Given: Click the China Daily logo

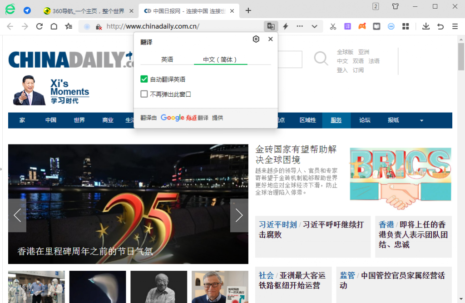Looking at the screenshot, I should click(71, 60).
